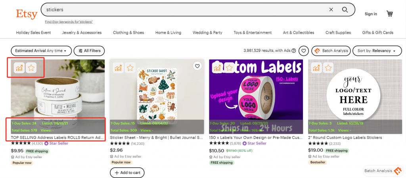The width and height of the screenshot is (406, 178).
Task: Clear the search field with X icon
Action: 331,9
